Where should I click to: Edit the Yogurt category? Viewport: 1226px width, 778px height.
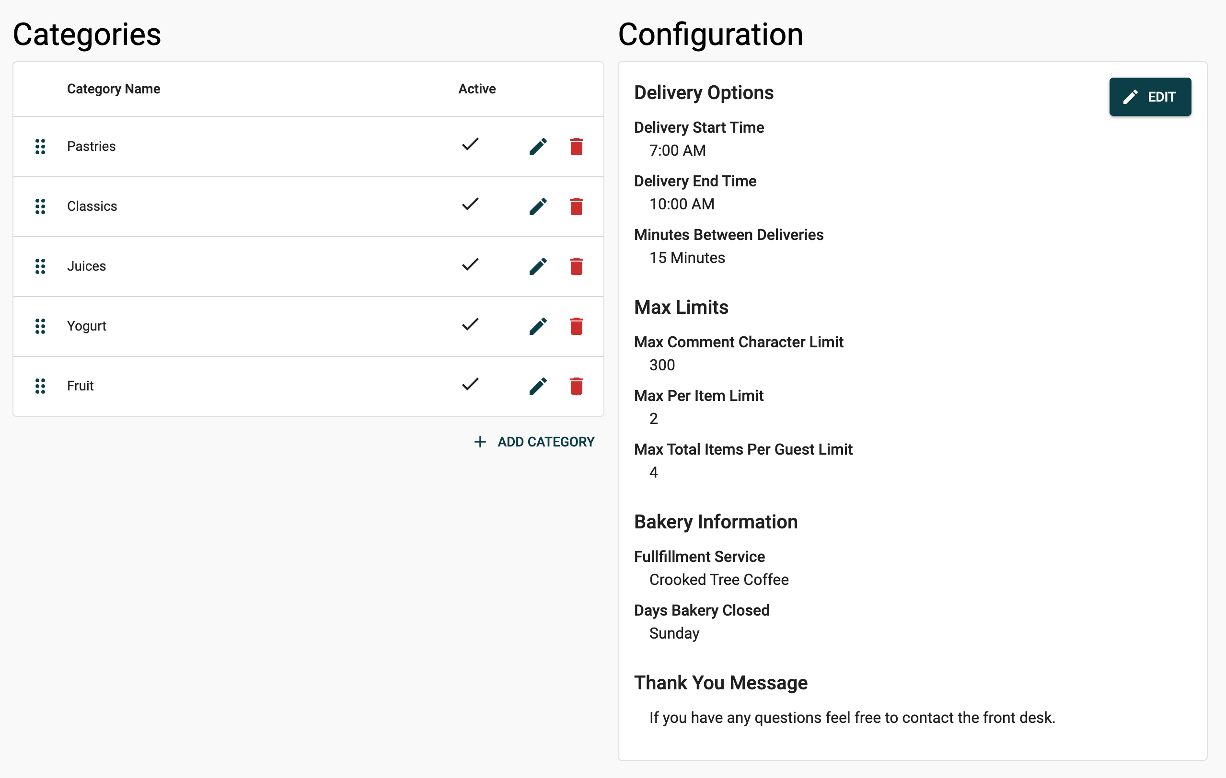(538, 326)
